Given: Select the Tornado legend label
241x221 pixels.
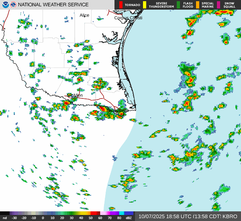Looking at the screenshot, I should point(132,5).
